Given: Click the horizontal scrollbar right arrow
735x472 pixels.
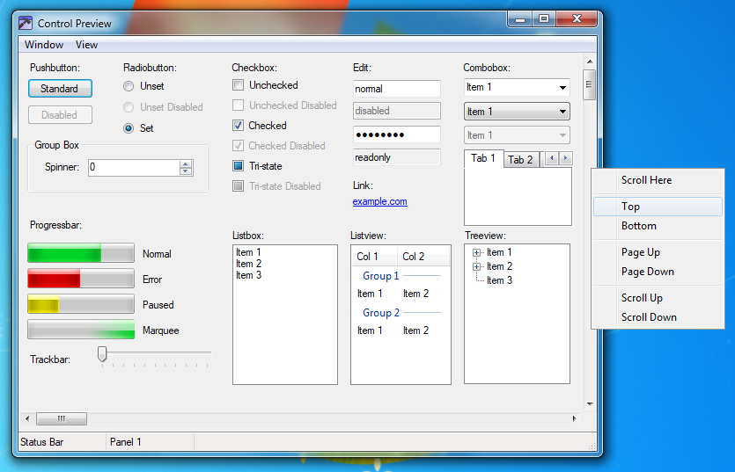Looking at the screenshot, I should (x=575, y=418).
